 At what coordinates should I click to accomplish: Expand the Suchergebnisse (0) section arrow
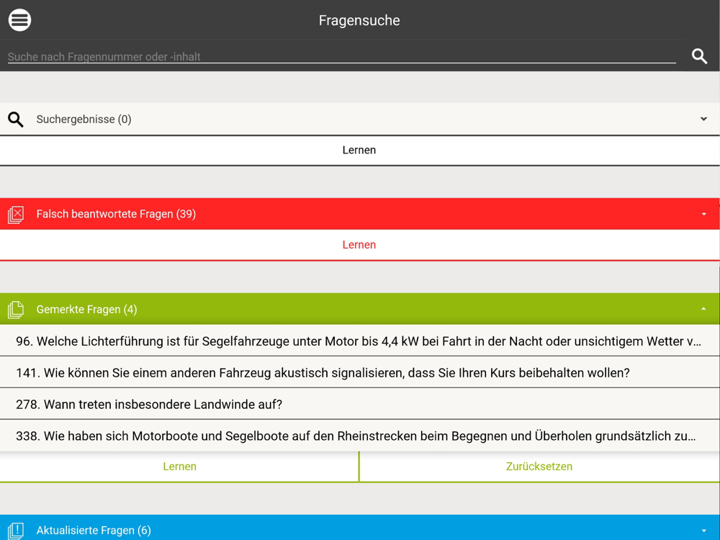(x=703, y=119)
